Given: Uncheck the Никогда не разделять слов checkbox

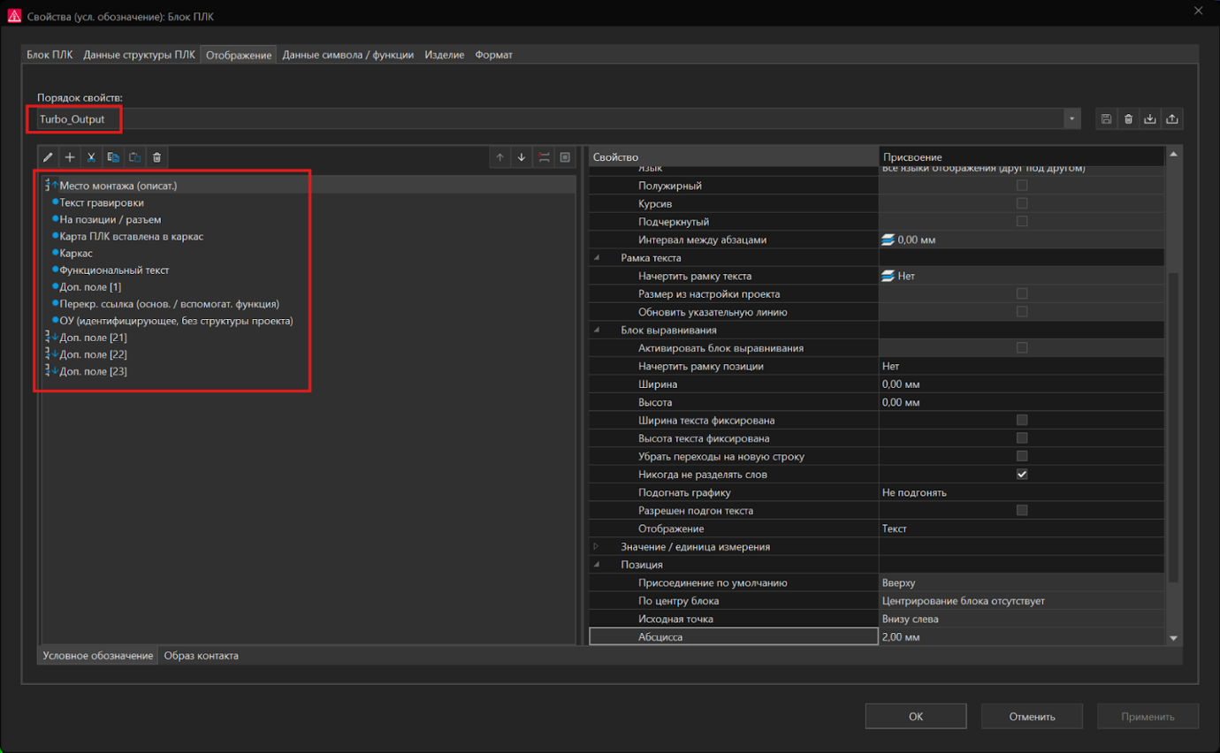Looking at the screenshot, I should click(1022, 474).
